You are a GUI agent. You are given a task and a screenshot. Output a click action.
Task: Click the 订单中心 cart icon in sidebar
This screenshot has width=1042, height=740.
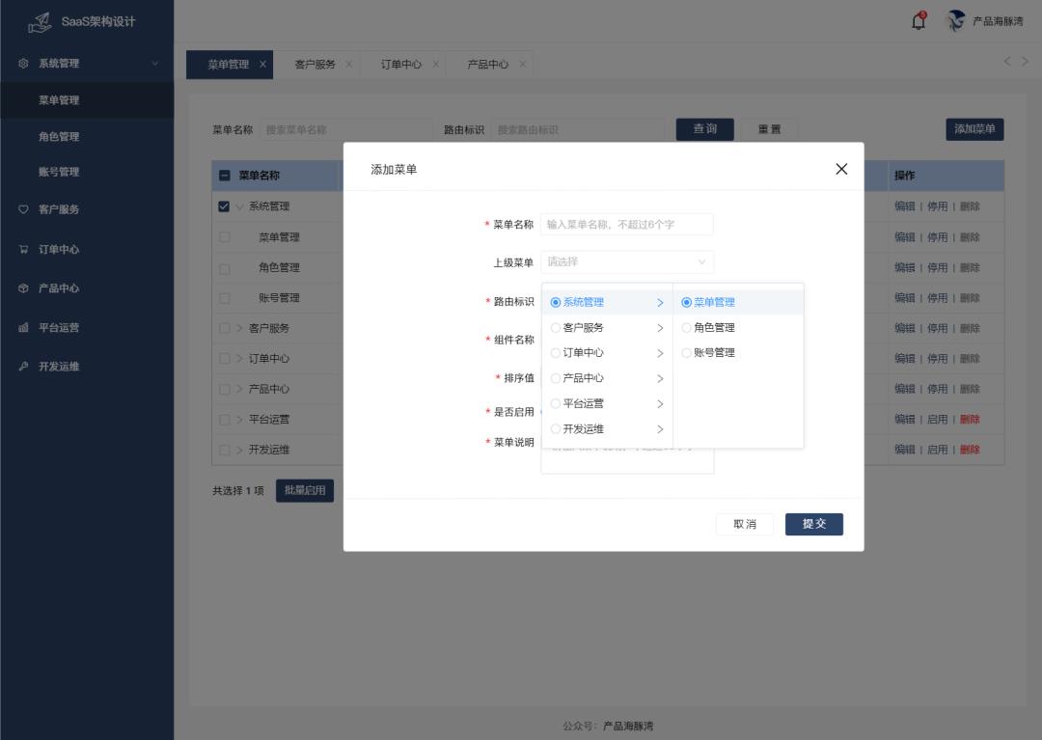[x=23, y=249]
